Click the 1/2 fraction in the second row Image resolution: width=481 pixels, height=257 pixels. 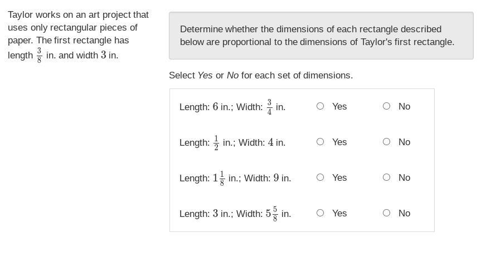click(x=216, y=142)
